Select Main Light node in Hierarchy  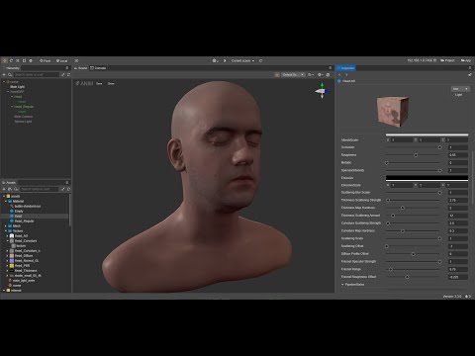pos(17,87)
